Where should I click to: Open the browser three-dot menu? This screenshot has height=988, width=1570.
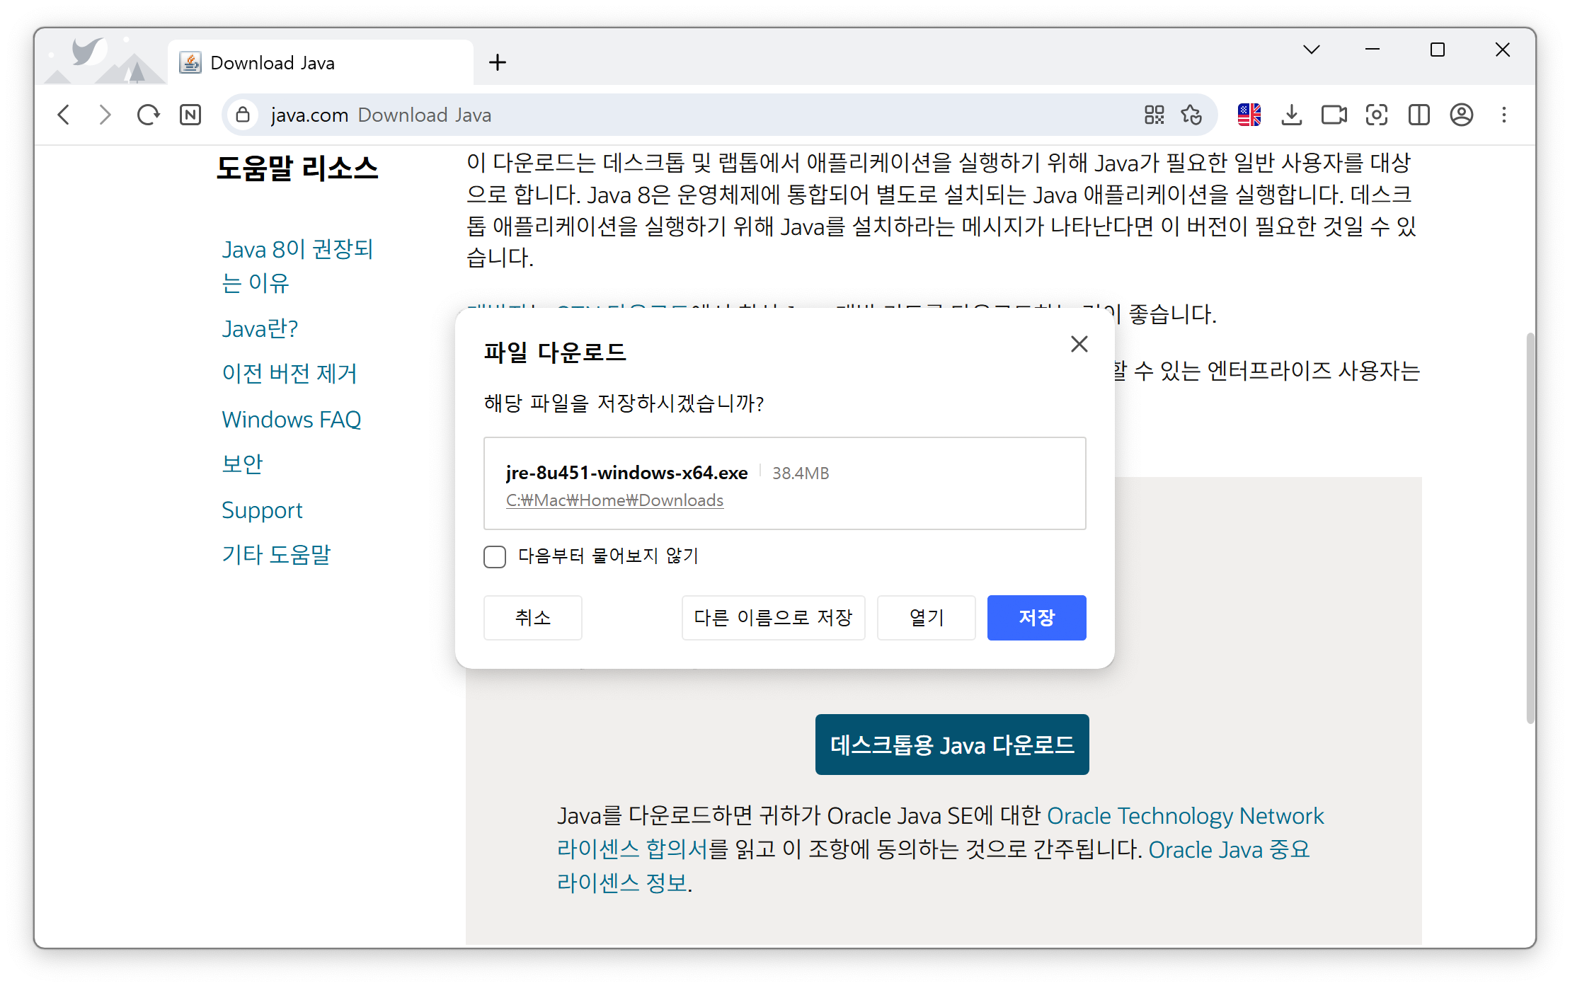(1504, 115)
